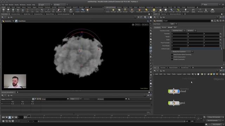Select the Box shelf tool
The width and height of the screenshot is (225, 126).
pyautogui.click(x=4, y=10)
